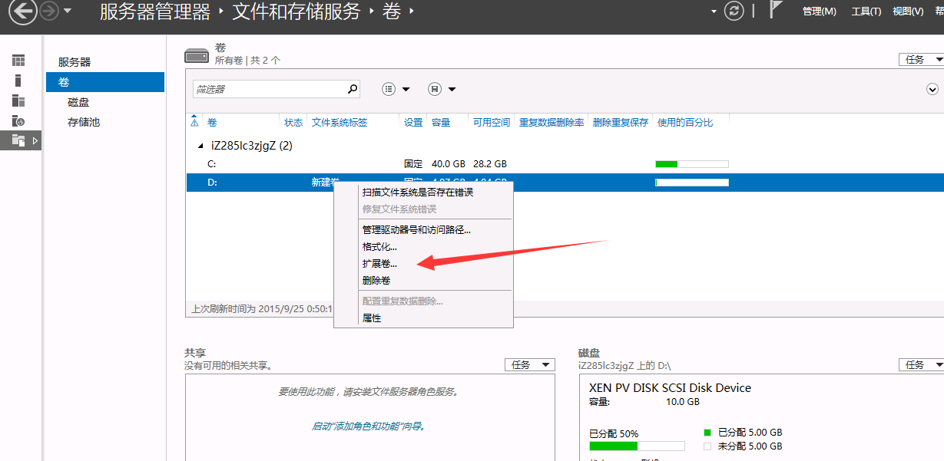The width and height of the screenshot is (944, 461).
Task: Select the Local Server sidebar icon
Action: [x=18, y=81]
